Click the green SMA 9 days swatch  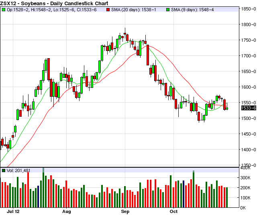point(168,10)
